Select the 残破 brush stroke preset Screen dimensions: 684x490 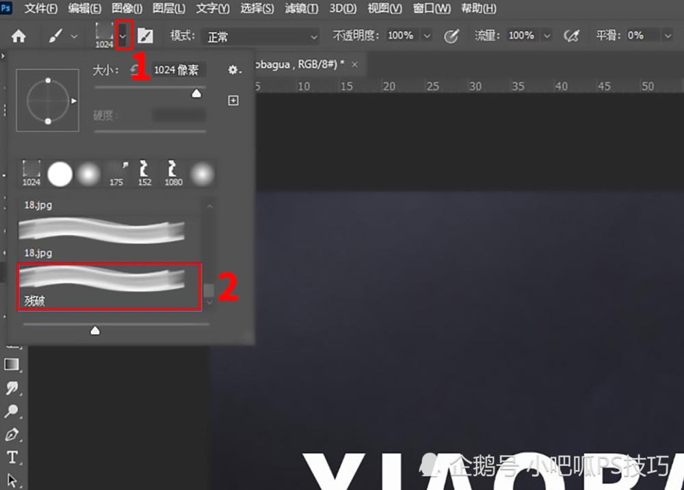109,287
